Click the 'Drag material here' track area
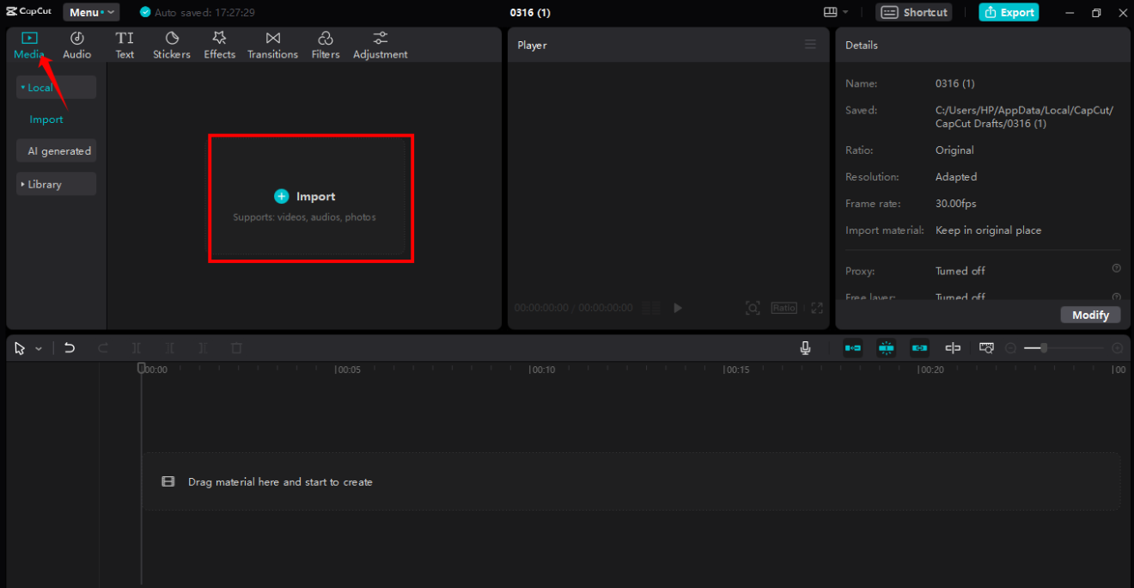The image size is (1134, 588). point(631,481)
